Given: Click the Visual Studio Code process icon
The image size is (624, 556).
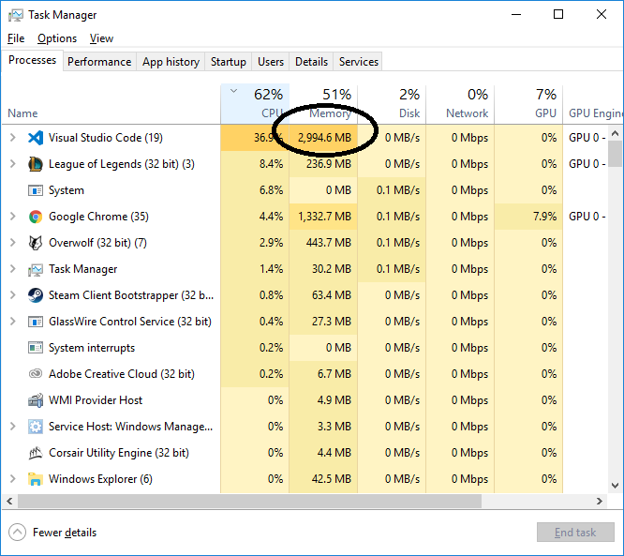Looking at the screenshot, I should point(36,138).
